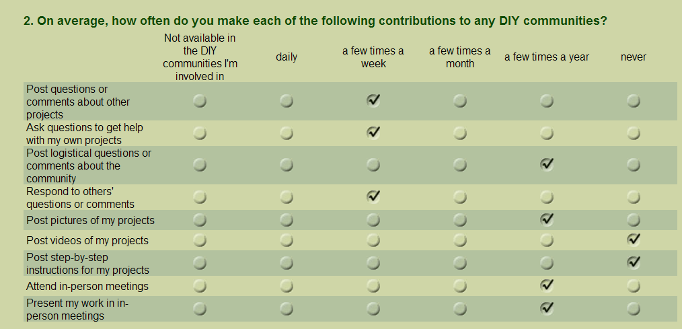Choose 'a few times a week' for Post pictures
Image resolution: width=682 pixels, height=329 pixels.
tap(373, 220)
